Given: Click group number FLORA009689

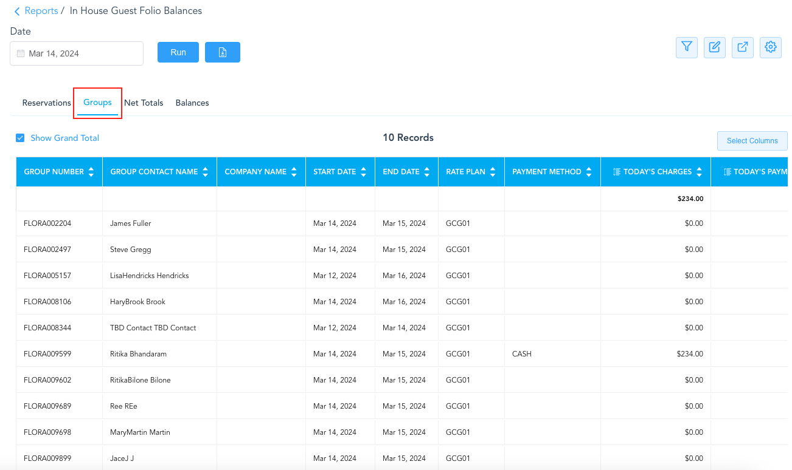Looking at the screenshot, I should pos(47,406).
